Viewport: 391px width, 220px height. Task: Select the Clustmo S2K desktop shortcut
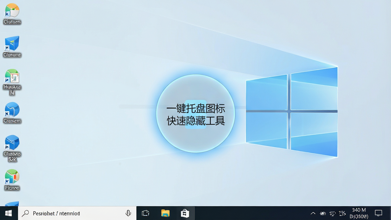(x=12, y=149)
